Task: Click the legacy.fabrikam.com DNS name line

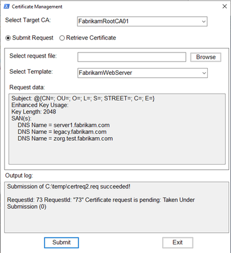Action: pyautogui.click(x=62, y=132)
